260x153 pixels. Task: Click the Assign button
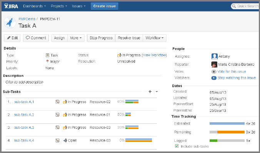(59, 38)
